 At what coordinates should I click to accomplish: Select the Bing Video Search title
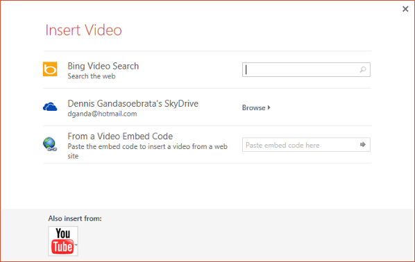(x=103, y=66)
